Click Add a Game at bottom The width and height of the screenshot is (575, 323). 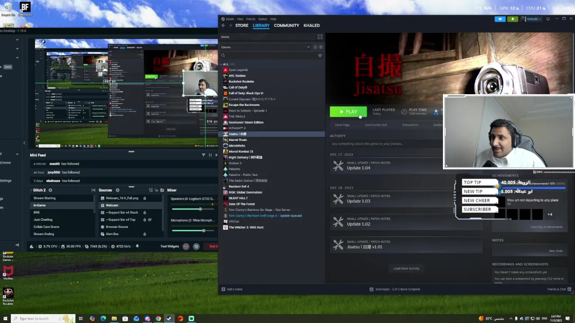point(232,289)
